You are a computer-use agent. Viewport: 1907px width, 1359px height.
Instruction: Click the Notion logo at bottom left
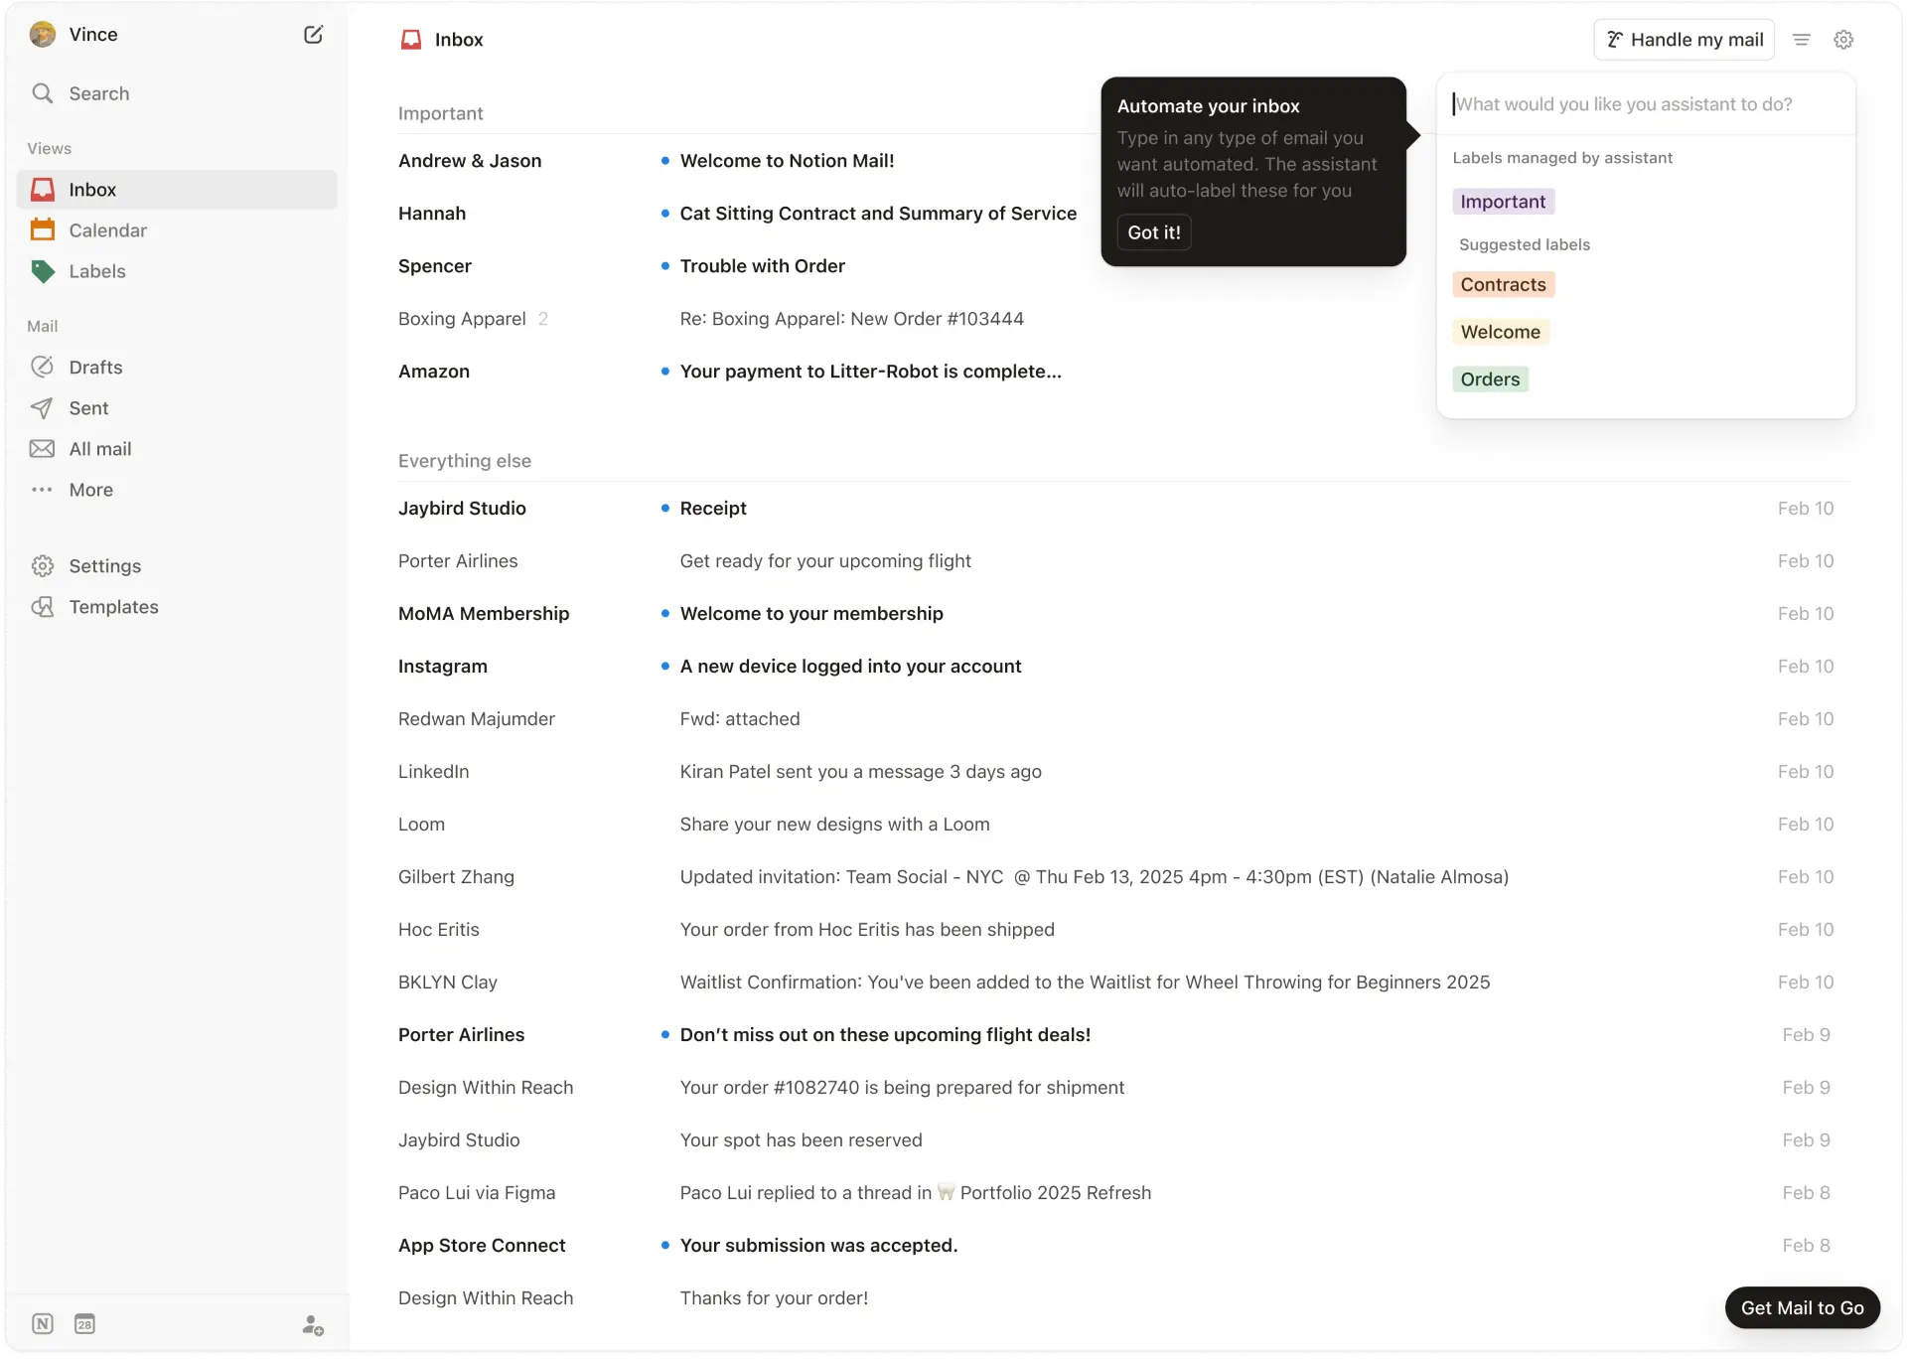42,1324
